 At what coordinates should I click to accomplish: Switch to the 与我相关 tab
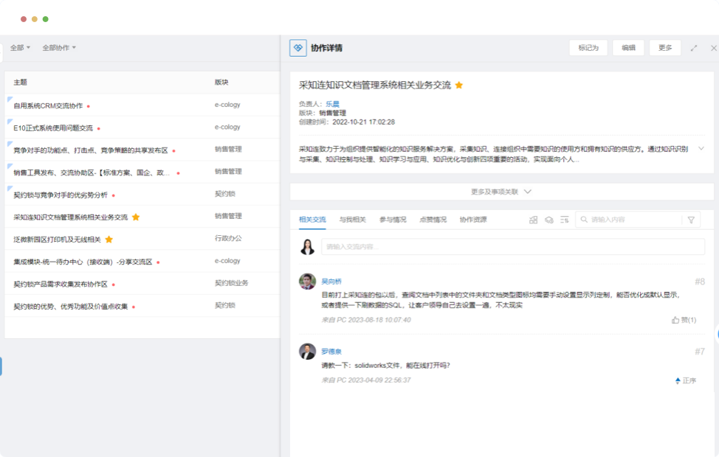(352, 220)
